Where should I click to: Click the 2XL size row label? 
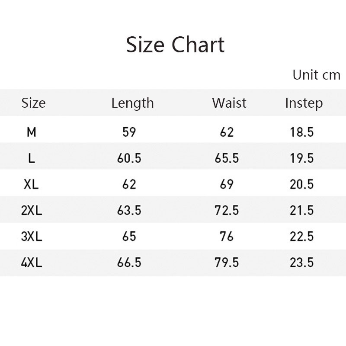pyautogui.click(x=31, y=210)
